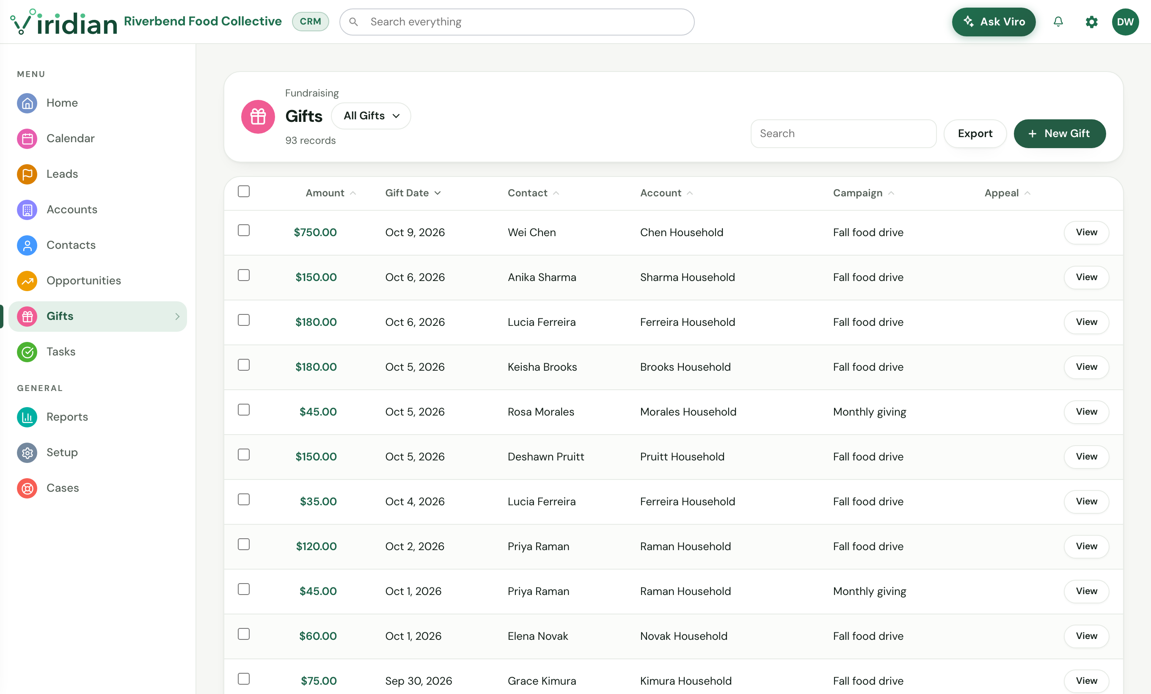Click the Reports chart icon
The image size is (1151, 694).
point(27,417)
